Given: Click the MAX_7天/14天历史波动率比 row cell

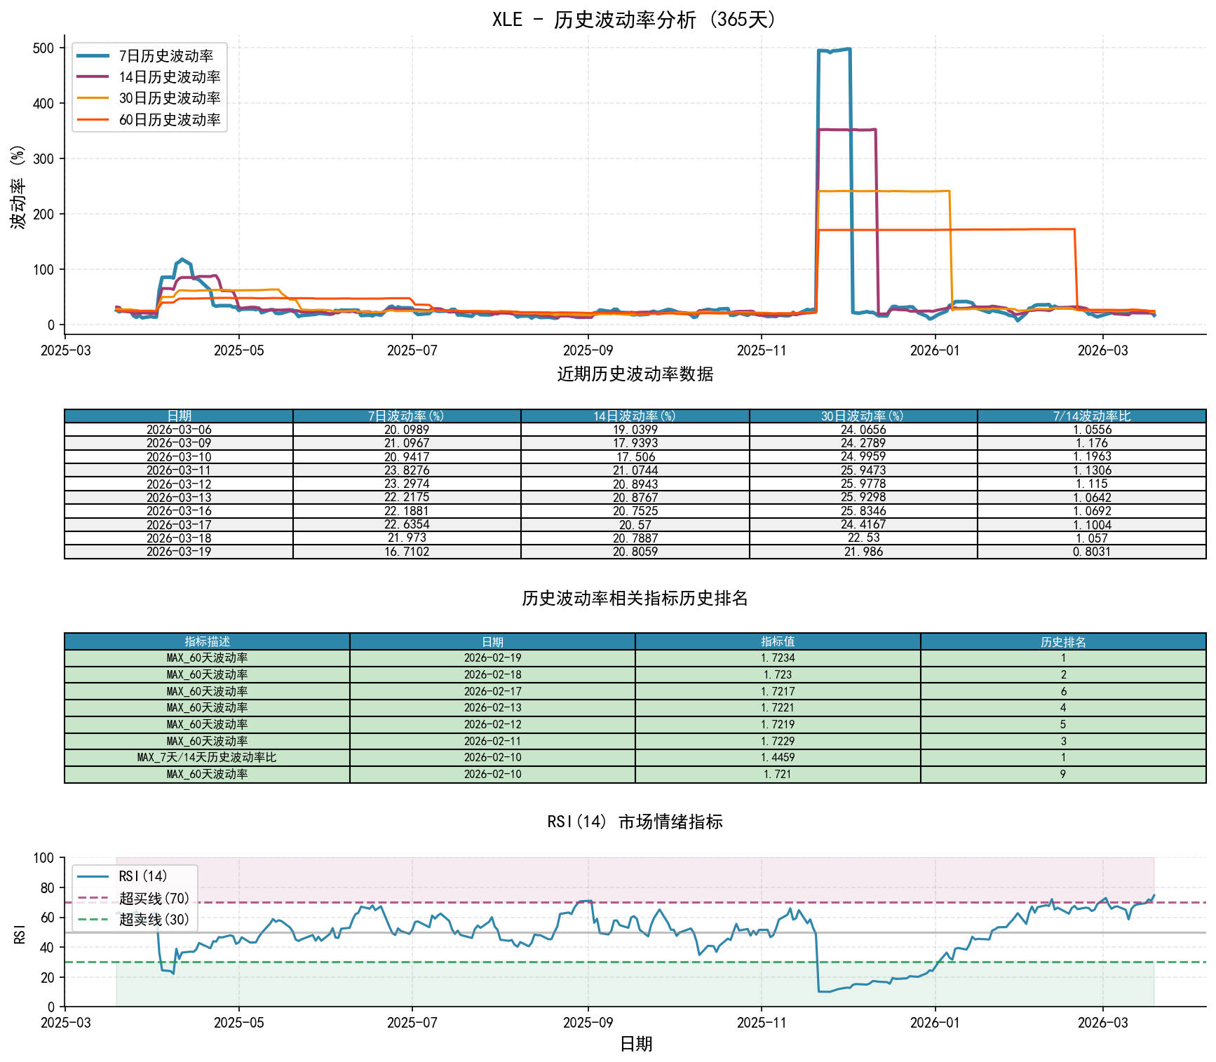Looking at the screenshot, I should (207, 758).
